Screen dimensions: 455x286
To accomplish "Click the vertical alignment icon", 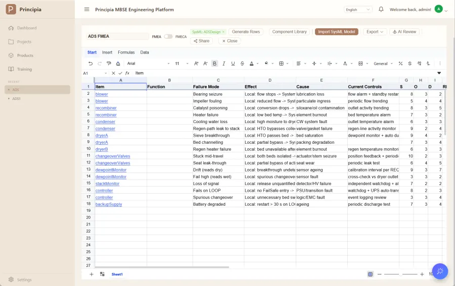I will [314, 64].
